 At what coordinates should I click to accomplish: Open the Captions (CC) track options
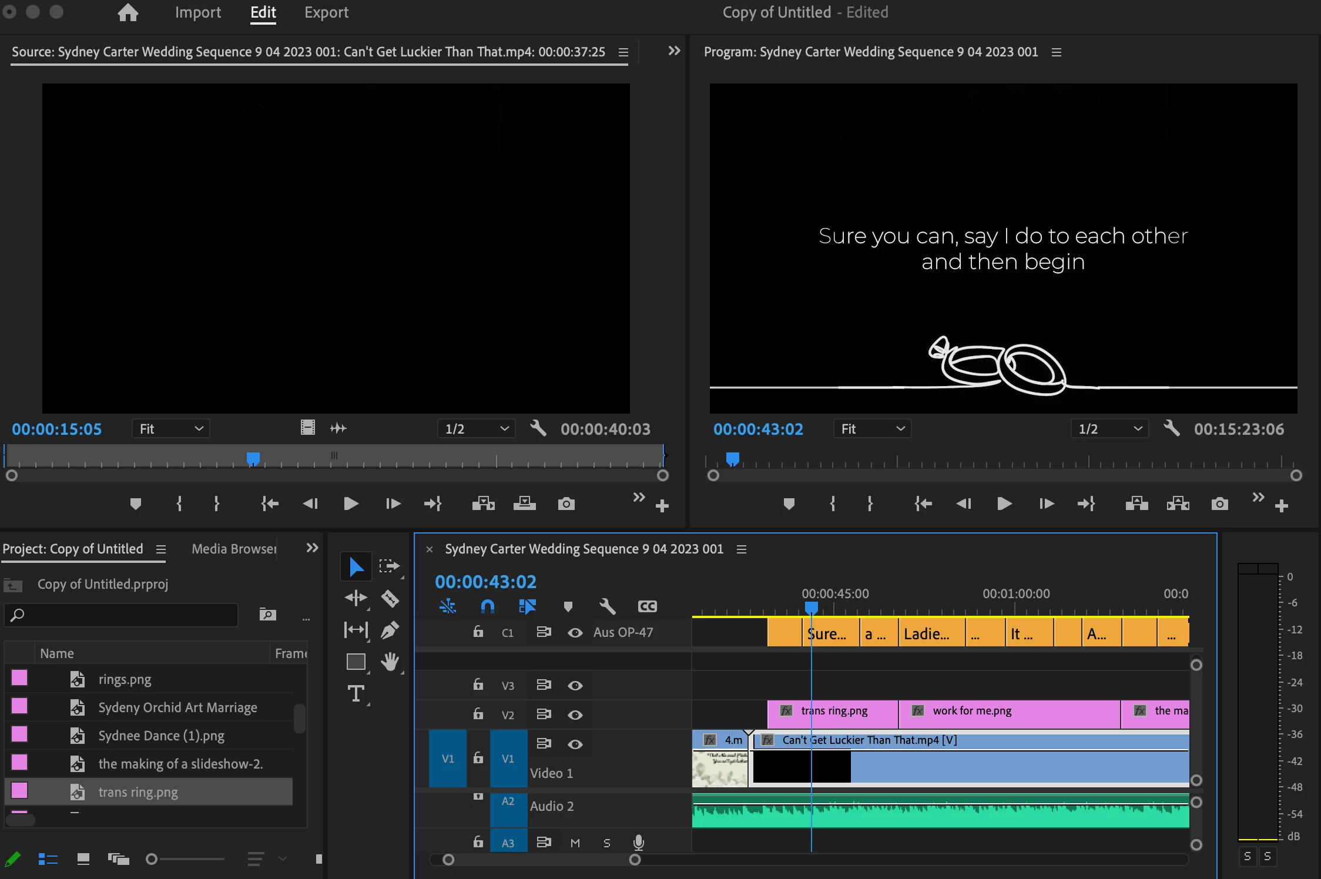point(647,606)
